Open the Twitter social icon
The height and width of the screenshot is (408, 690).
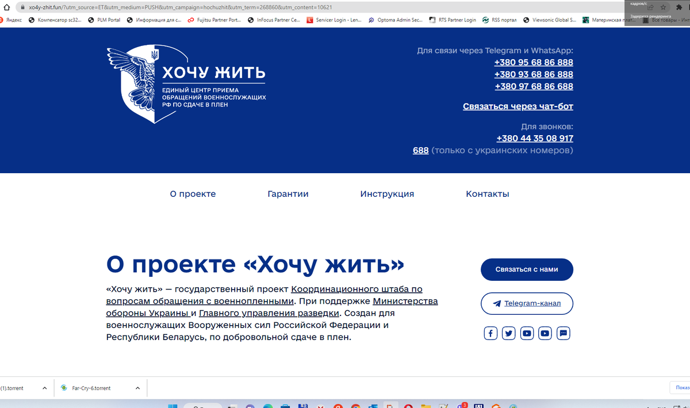point(508,333)
